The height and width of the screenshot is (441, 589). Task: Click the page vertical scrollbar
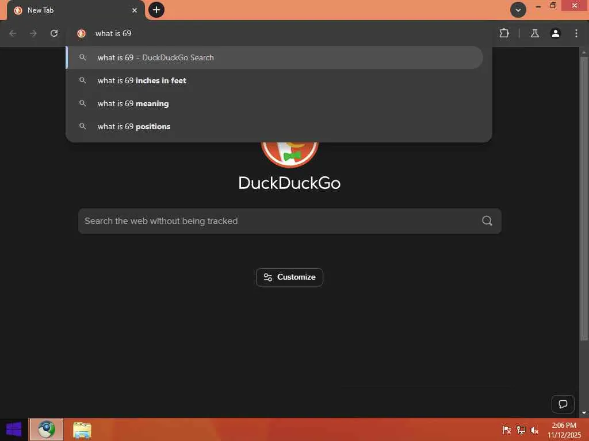(x=583, y=198)
